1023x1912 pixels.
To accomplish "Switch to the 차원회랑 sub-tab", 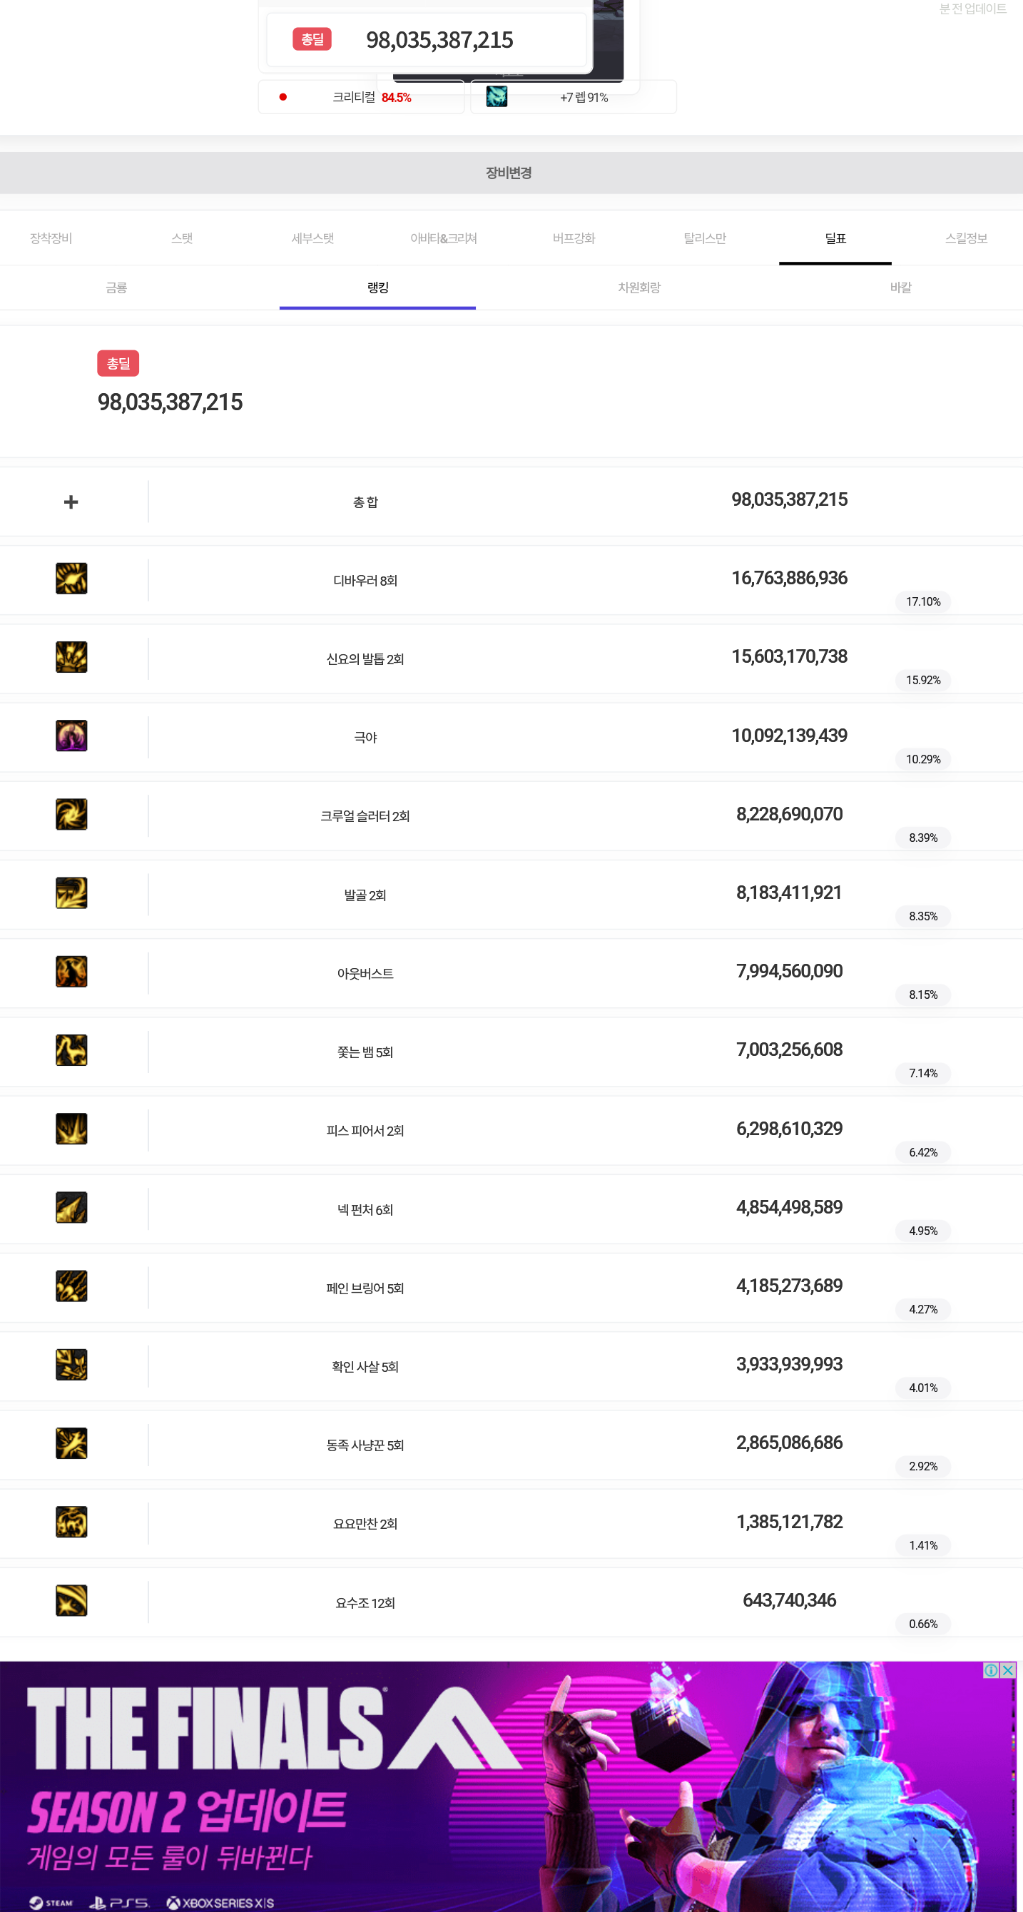I will [x=639, y=288].
